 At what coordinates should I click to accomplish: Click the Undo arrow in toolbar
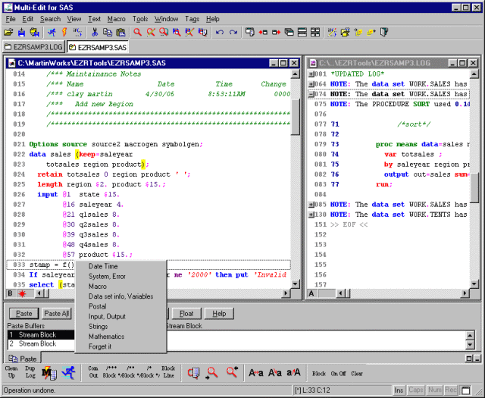[220, 33]
